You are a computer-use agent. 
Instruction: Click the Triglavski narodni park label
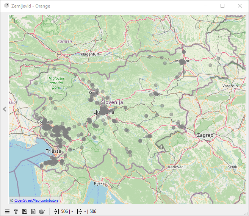(56, 82)
